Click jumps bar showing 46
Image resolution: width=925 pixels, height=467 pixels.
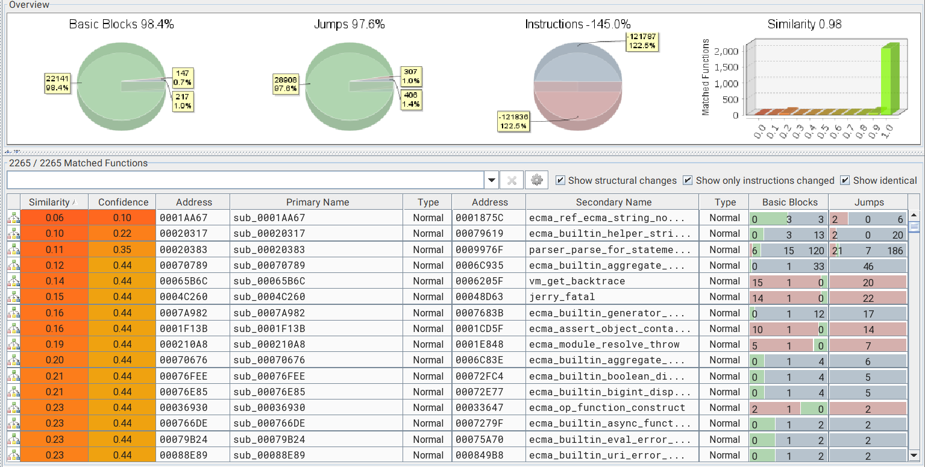point(868,266)
